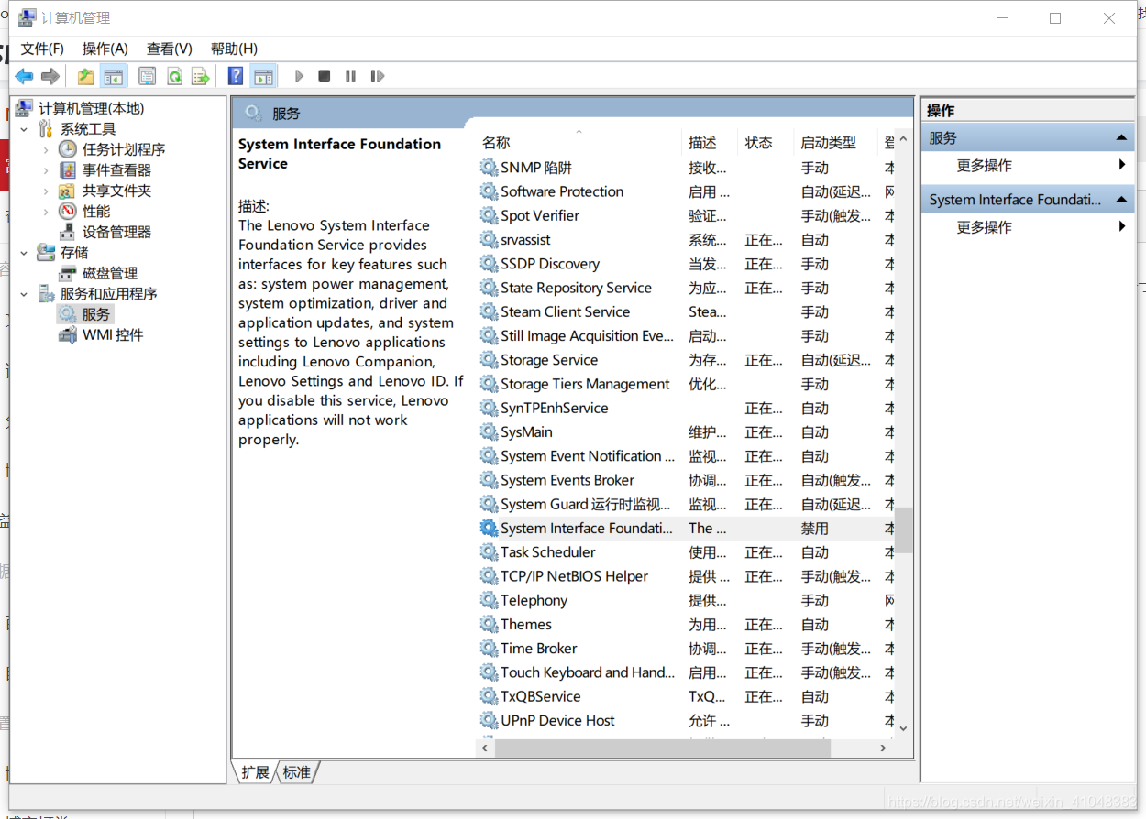Select the System Events Broker service
The height and width of the screenshot is (819, 1146).
tap(687, 480)
